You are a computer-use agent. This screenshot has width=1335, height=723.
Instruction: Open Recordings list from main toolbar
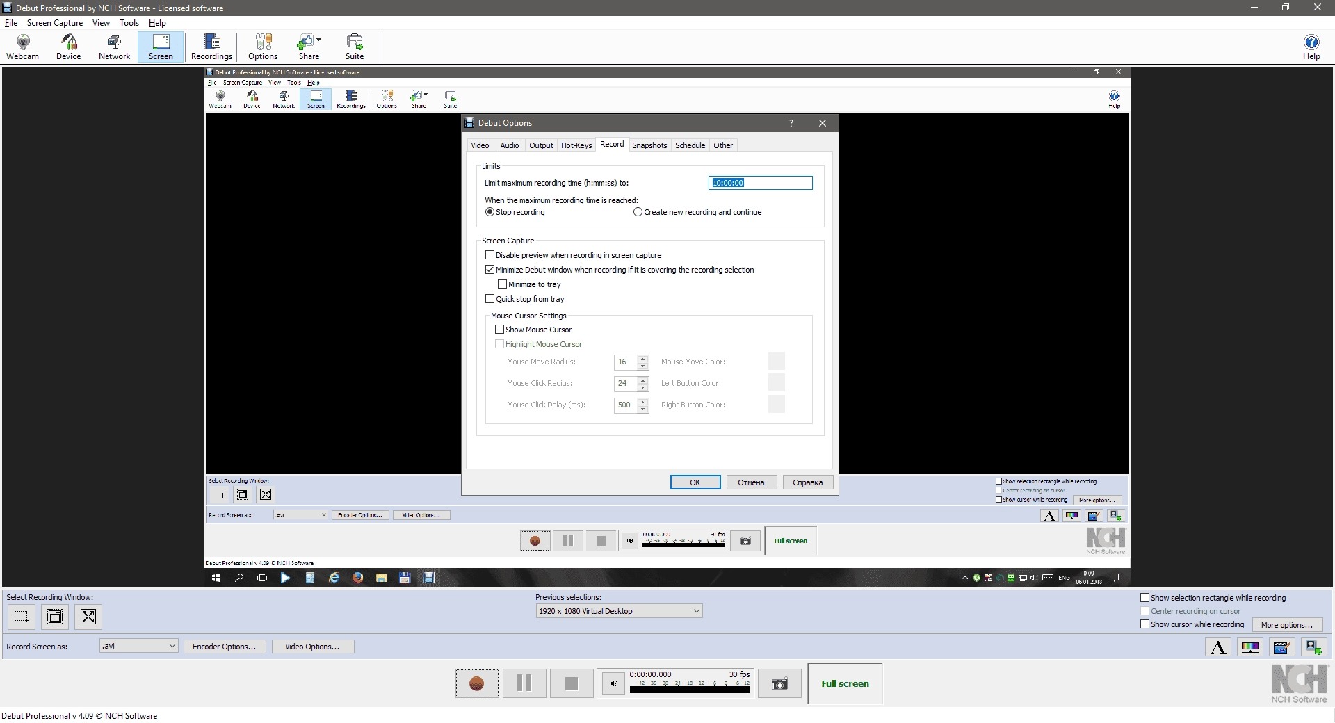(x=211, y=47)
